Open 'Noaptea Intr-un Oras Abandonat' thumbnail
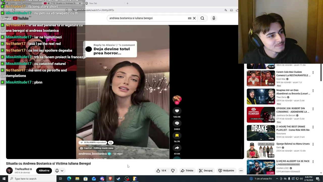 point(261,97)
